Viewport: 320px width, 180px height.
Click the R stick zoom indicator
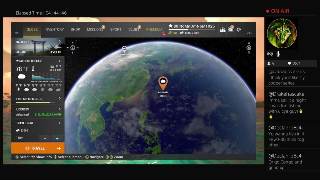tap(249, 48)
